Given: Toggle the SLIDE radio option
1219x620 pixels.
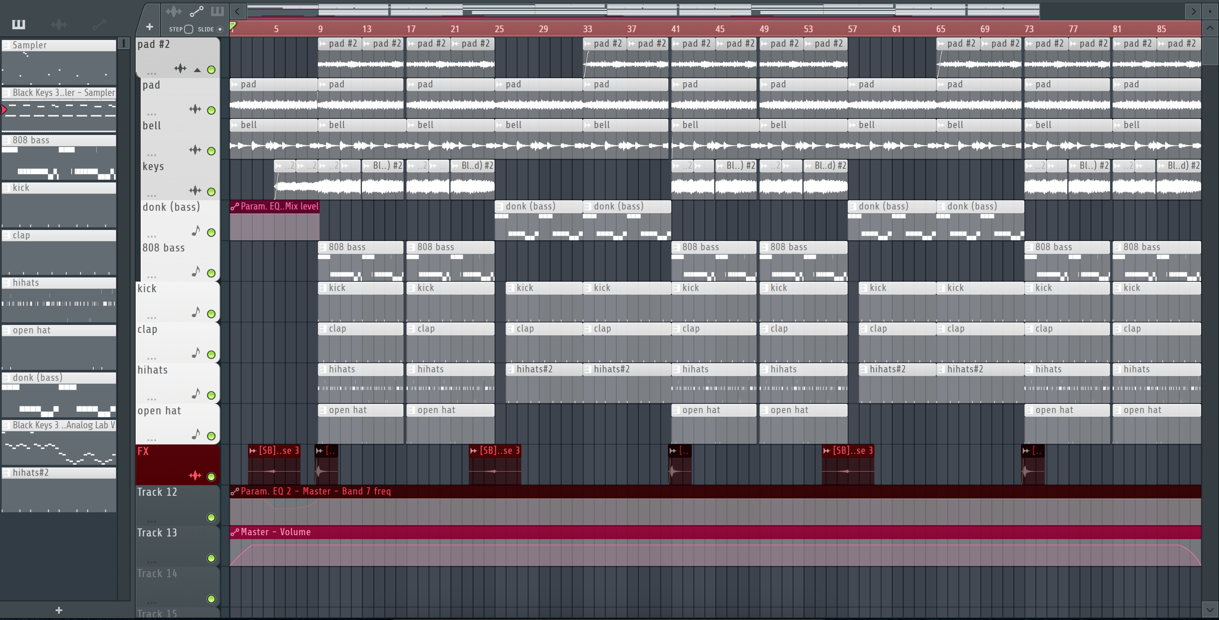Looking at the screenshot, I should click(x=220, y=29).
